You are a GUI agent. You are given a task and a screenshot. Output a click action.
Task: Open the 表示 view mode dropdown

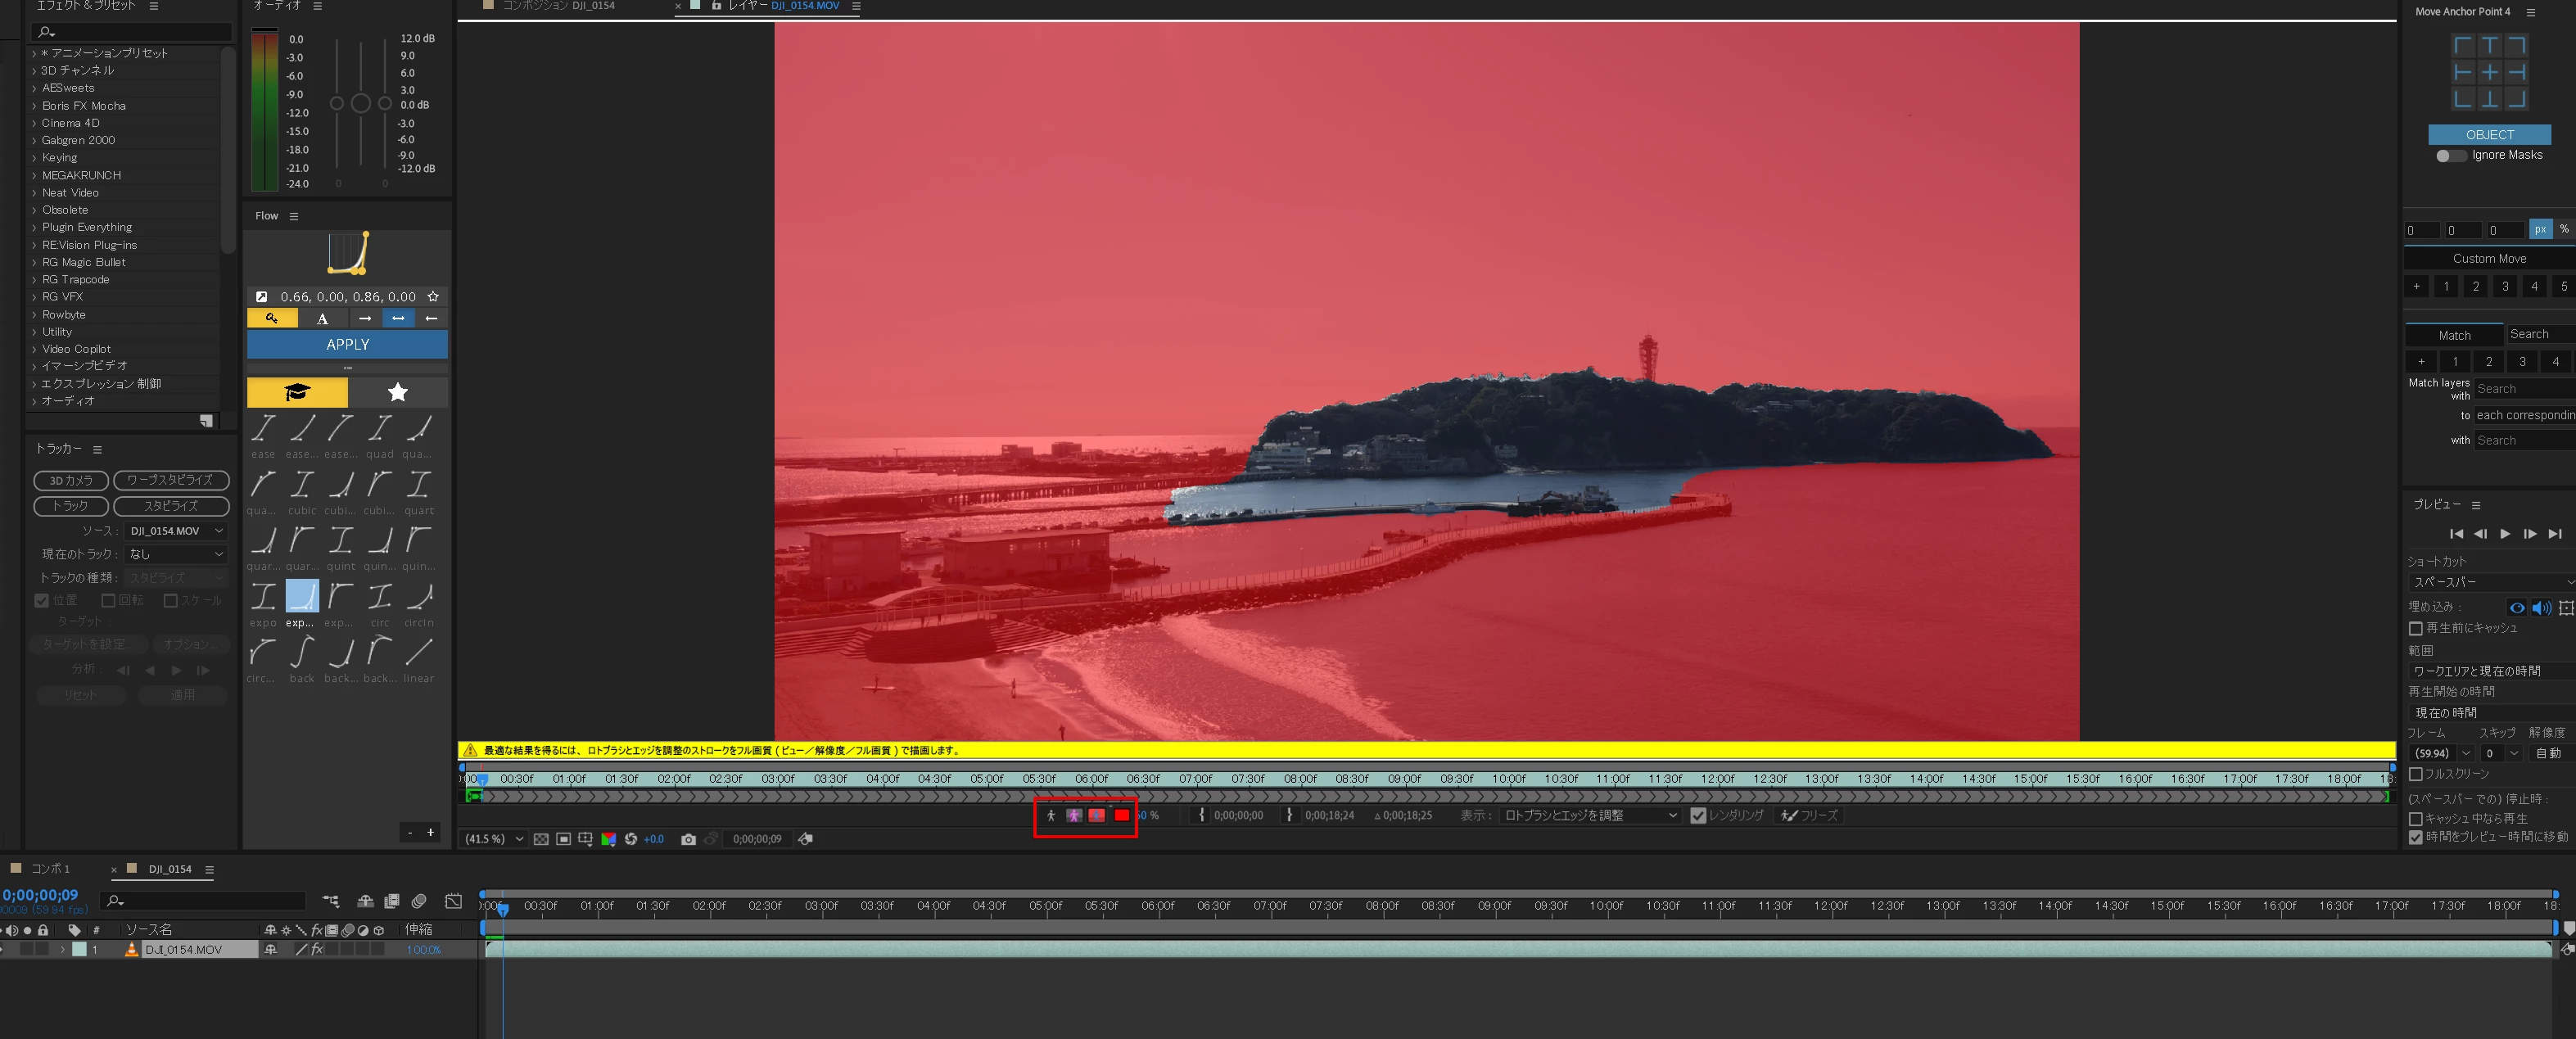pos(1589,815)
